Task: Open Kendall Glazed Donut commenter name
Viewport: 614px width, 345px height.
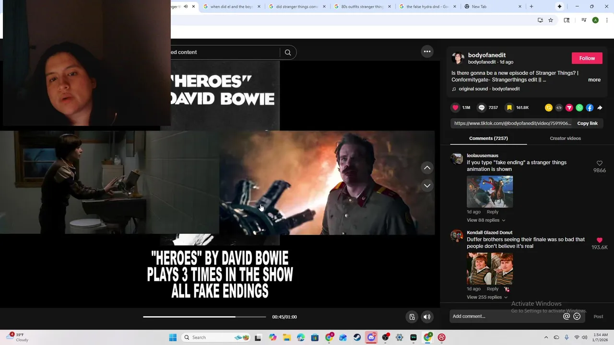Action: point(489,232)
